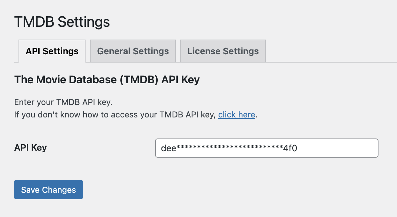Focus the API Key input field
The image size is (397, 217).
pyautogui.click(x=266, y=148)
